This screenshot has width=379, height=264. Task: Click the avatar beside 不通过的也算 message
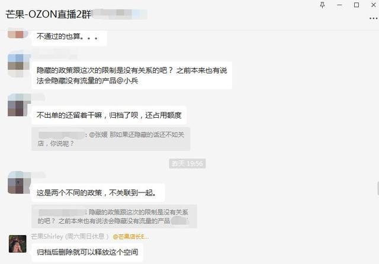(17, 33)
